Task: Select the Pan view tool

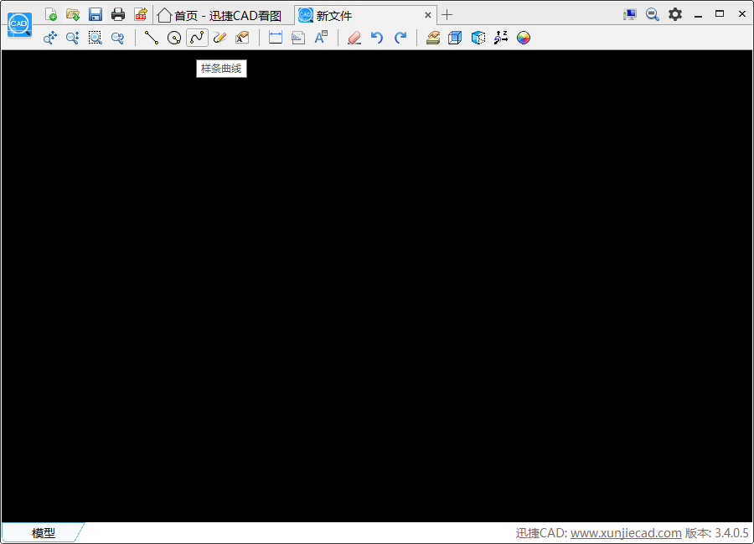Action: tap(50, 38)
